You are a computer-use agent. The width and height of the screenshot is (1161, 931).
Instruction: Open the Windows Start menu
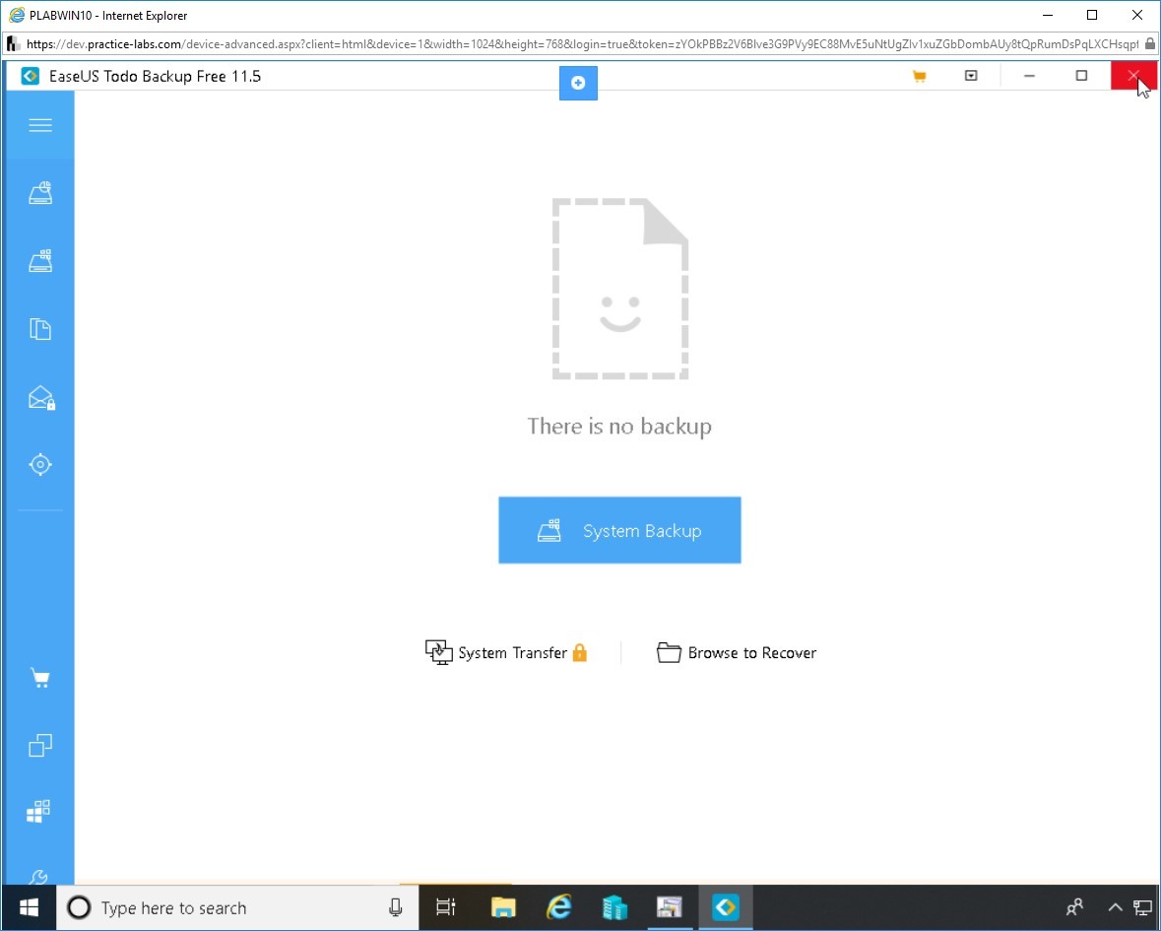point(29,907)
